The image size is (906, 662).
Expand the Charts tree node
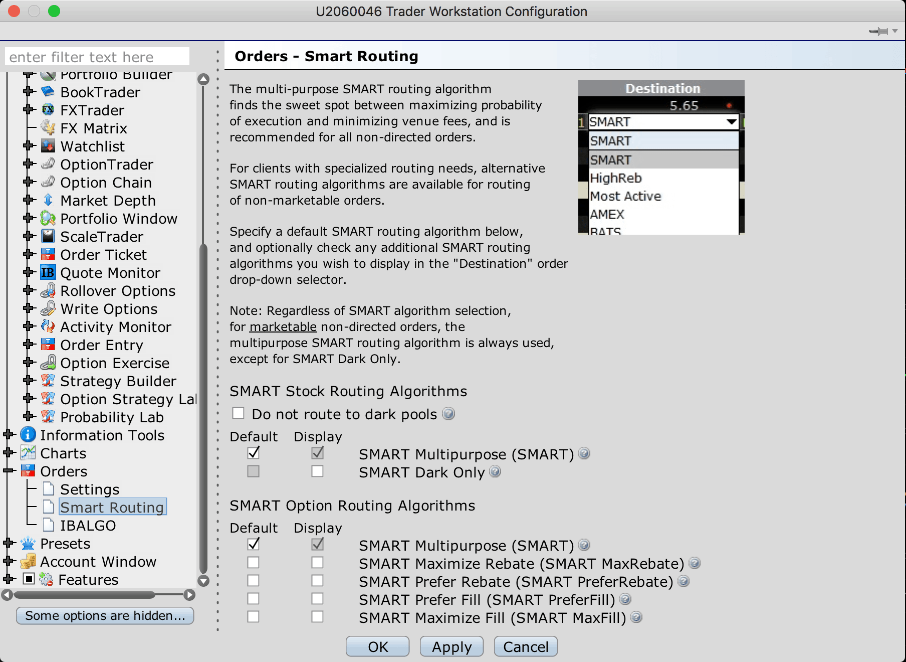(9, 453)
